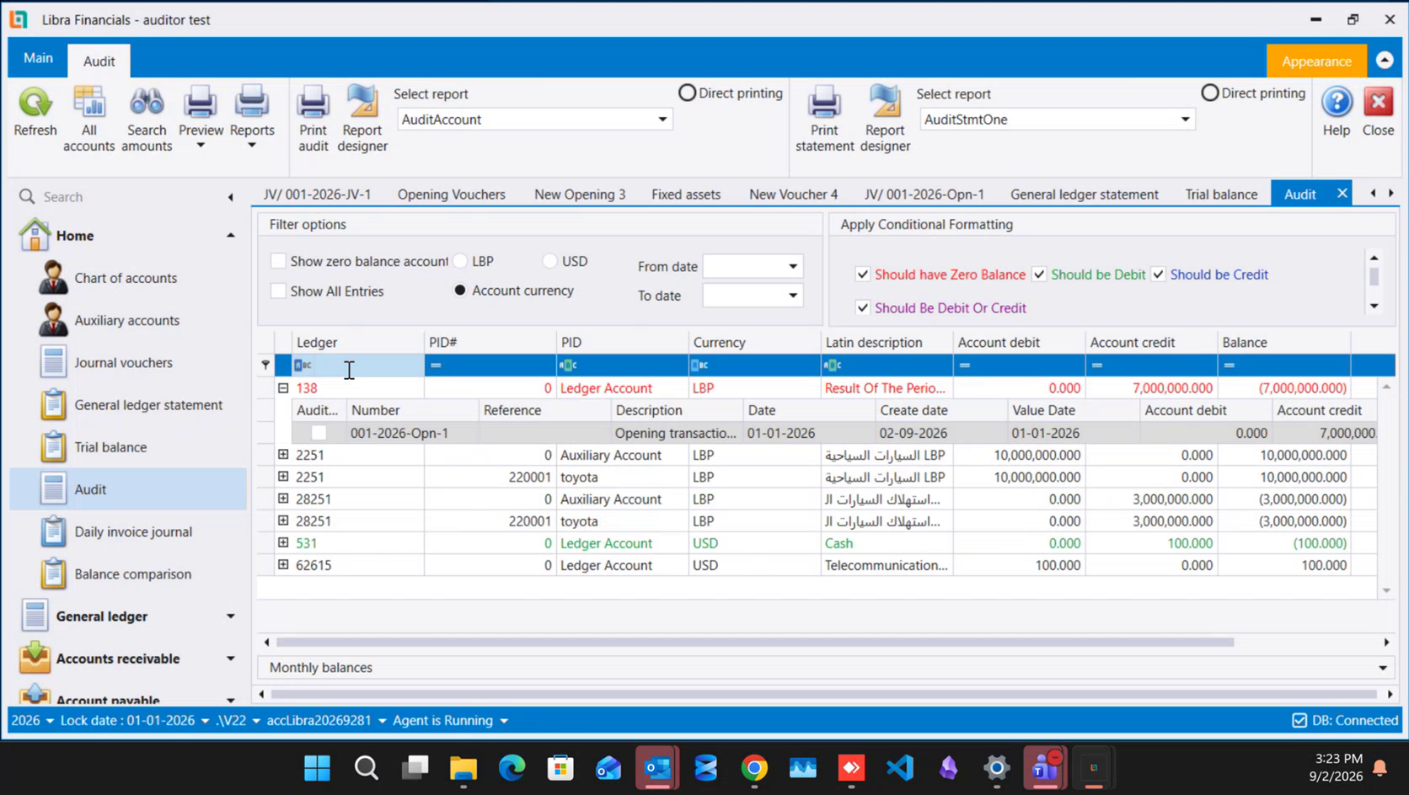Select Audit in the sidebar
The image size is (1409, 795).
coord(129,489)
